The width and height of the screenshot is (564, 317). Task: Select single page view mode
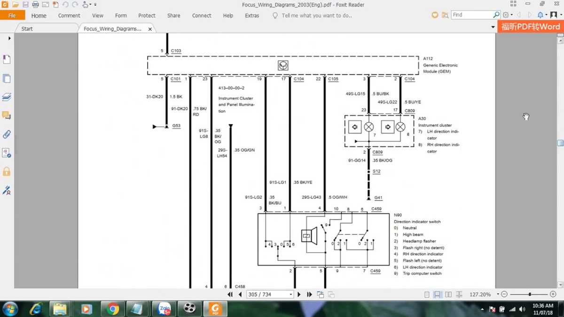click(427, 294)
